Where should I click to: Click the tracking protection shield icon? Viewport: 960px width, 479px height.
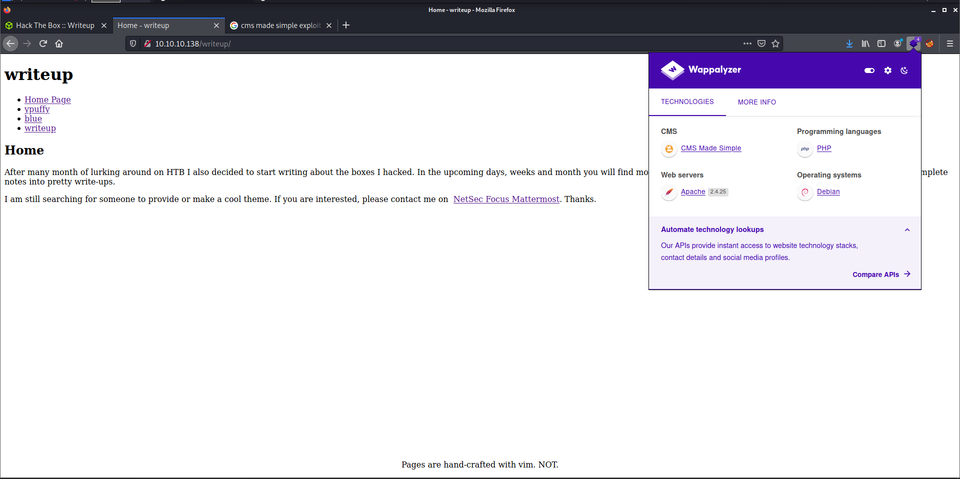click(133, 43)
